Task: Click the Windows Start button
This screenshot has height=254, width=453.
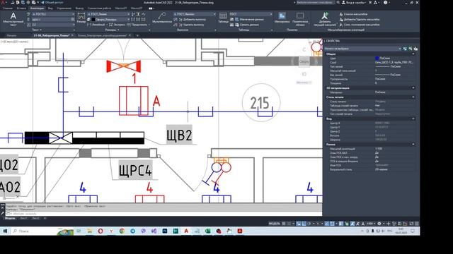Action: (5, 231)
